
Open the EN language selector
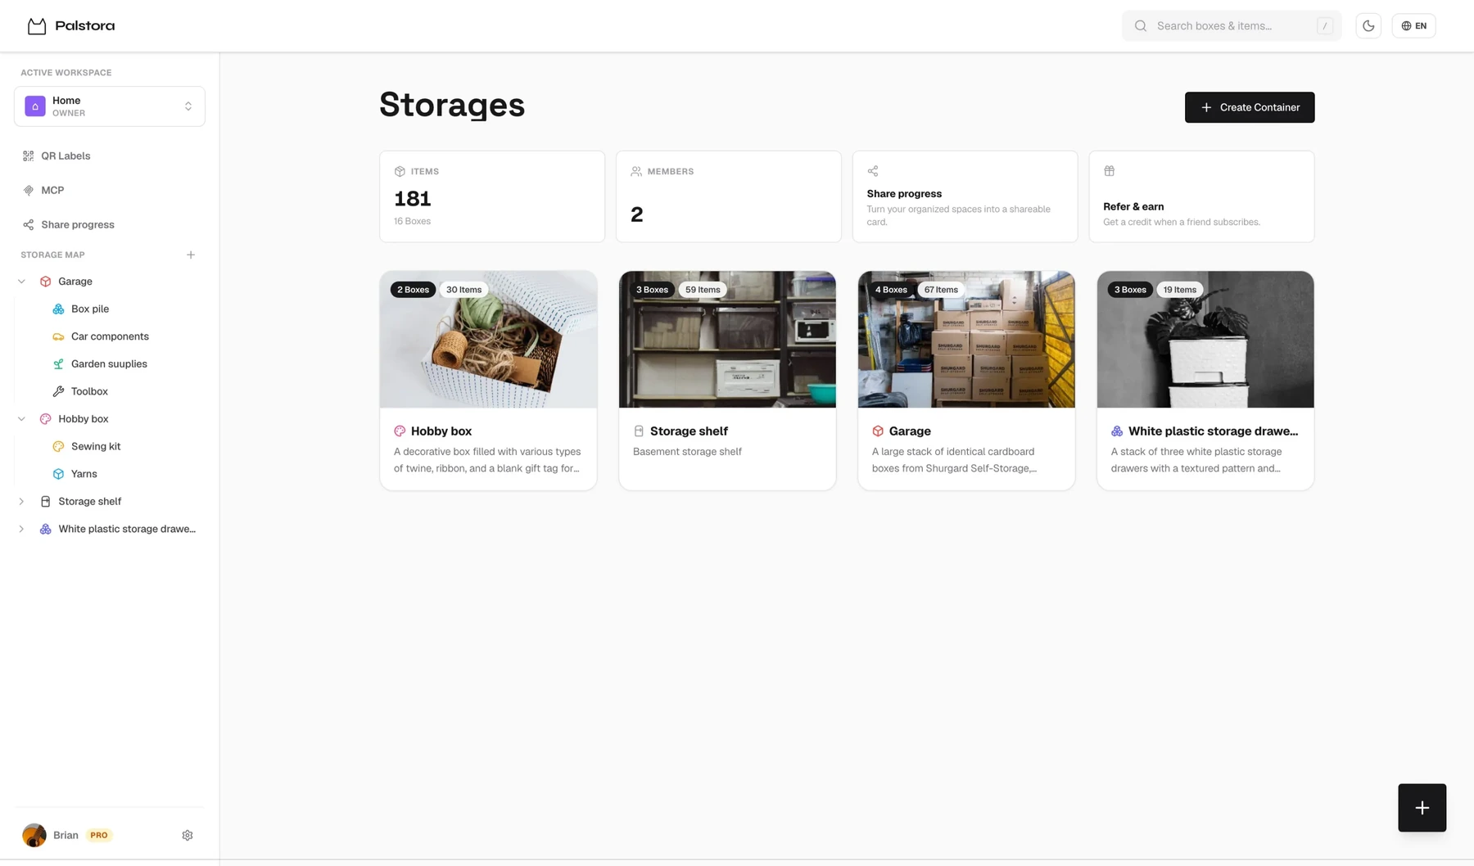[x=1413, y=26]
